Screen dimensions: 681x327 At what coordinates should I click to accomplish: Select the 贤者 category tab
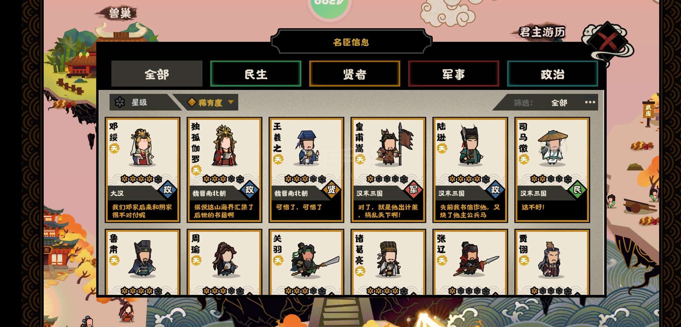[x=354, y=74]
